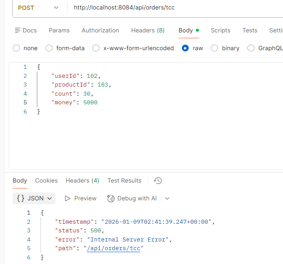Screen dimensions: 283x264
Task: Choose x-www-form-urlencoded body type
Action: [96, 48]
